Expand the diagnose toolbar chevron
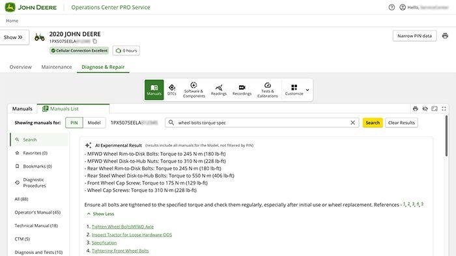The width and height of the screenshot is (456, 256). 307,90
